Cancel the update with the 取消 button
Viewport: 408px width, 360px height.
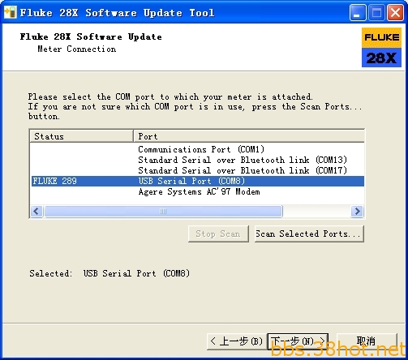pyautogui.click(x=367, y=341)
